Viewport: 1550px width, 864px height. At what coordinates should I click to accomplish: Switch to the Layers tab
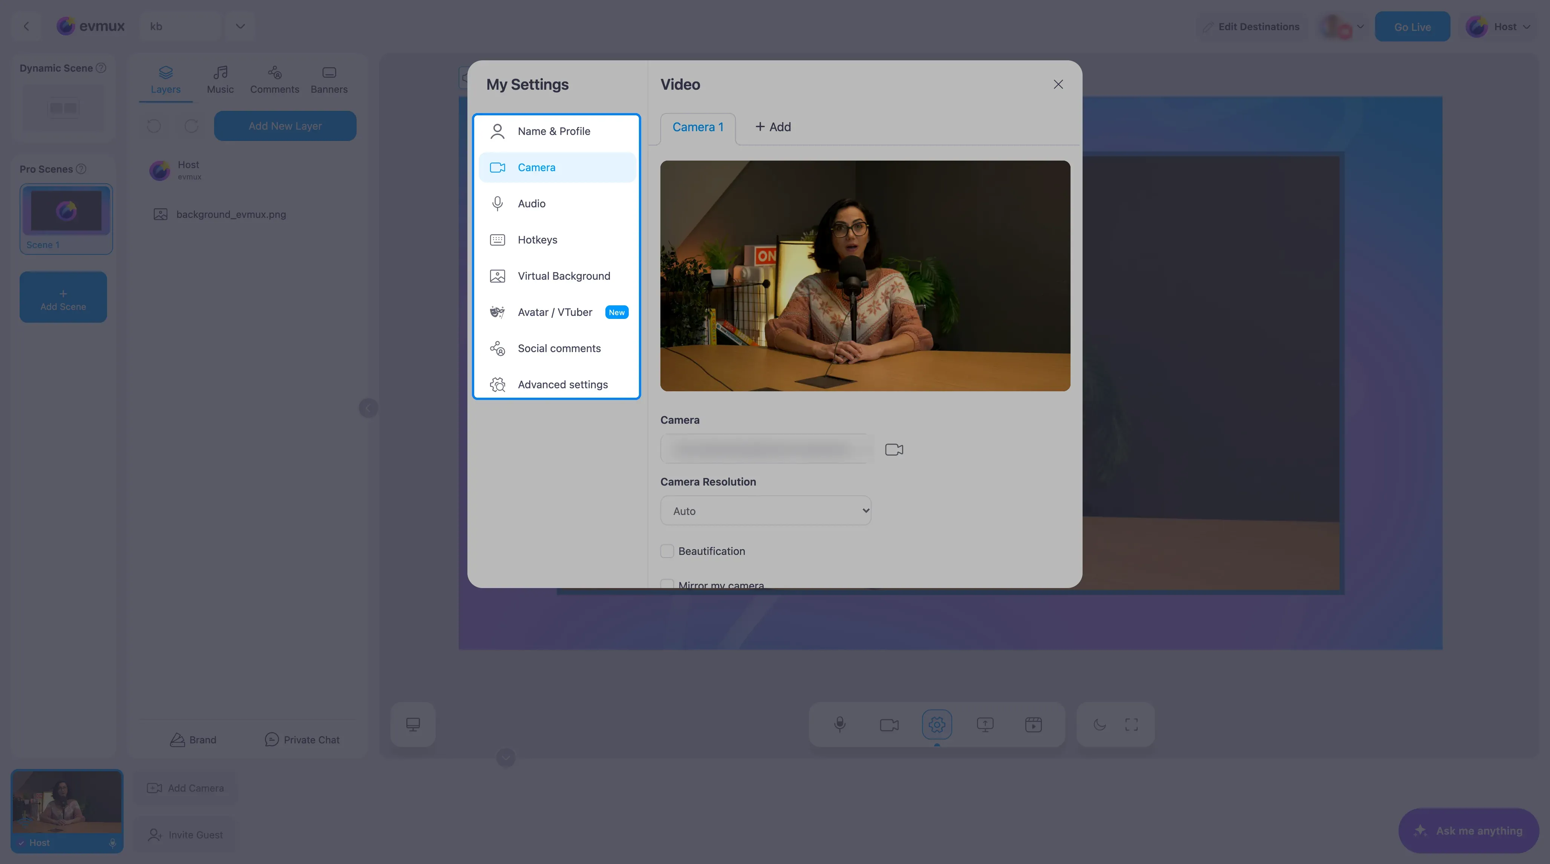[165, 80]
